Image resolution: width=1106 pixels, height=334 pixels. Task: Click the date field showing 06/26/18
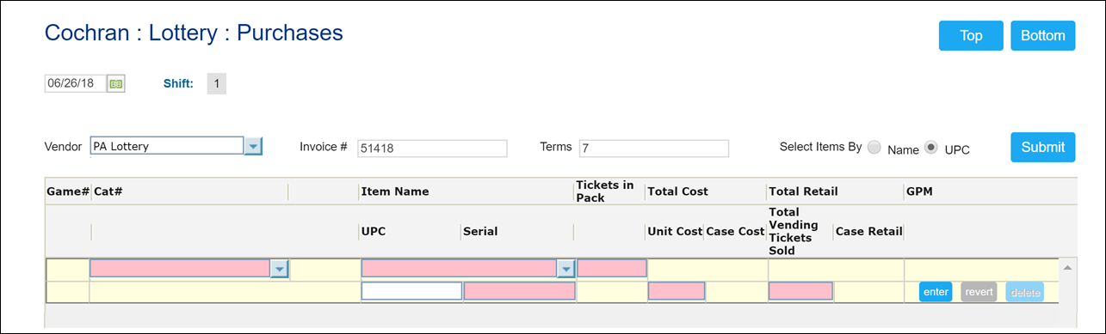point(75,83)
